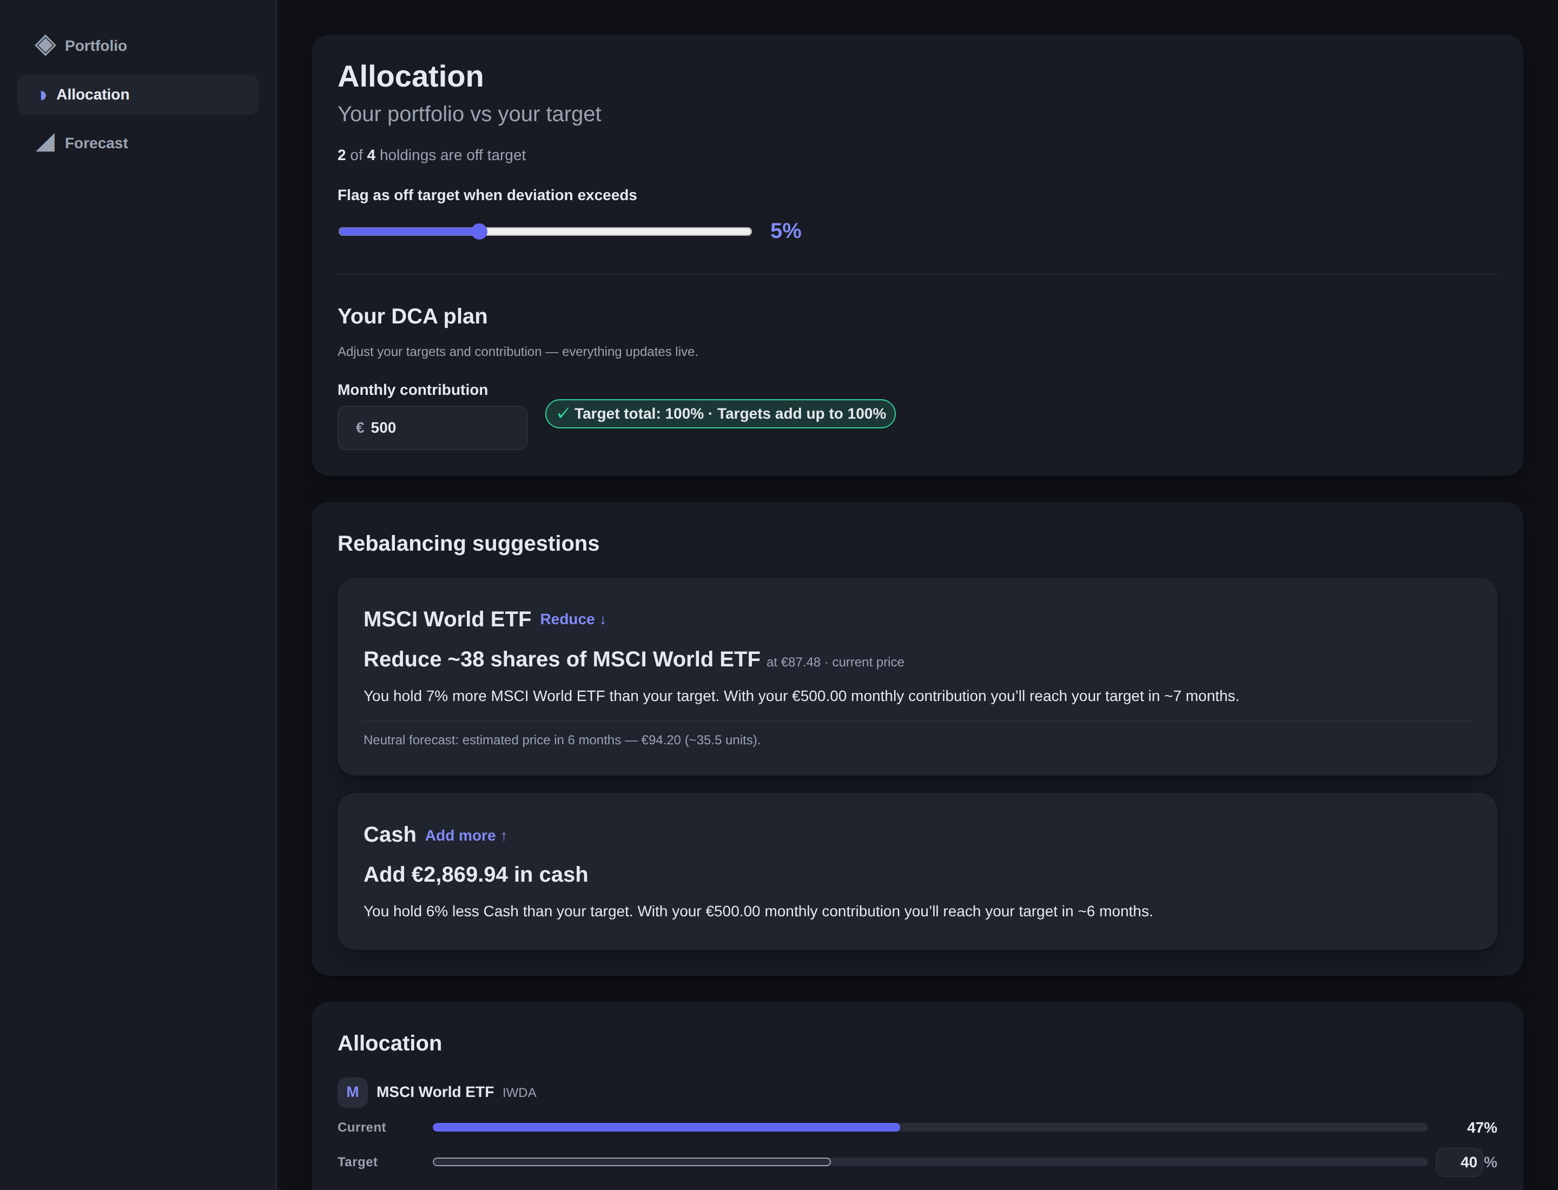Click the '47%' current allocation value
1558x1190 pixels.
(x=1482, y=1128)
